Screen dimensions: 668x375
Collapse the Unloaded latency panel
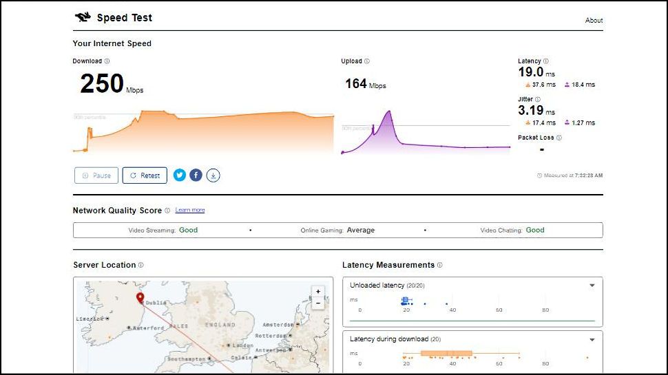(592, 285)
